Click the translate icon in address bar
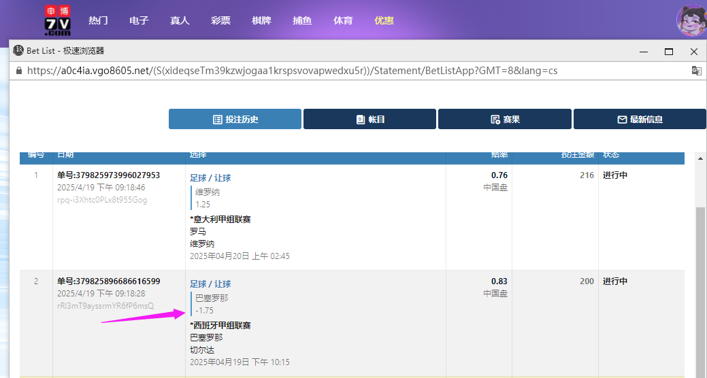This screenshot has height=378, width=707. [x=696, y=71]
